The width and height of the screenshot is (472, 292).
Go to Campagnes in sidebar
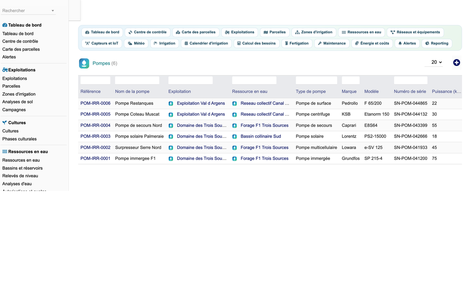click(x=14, y=110)
